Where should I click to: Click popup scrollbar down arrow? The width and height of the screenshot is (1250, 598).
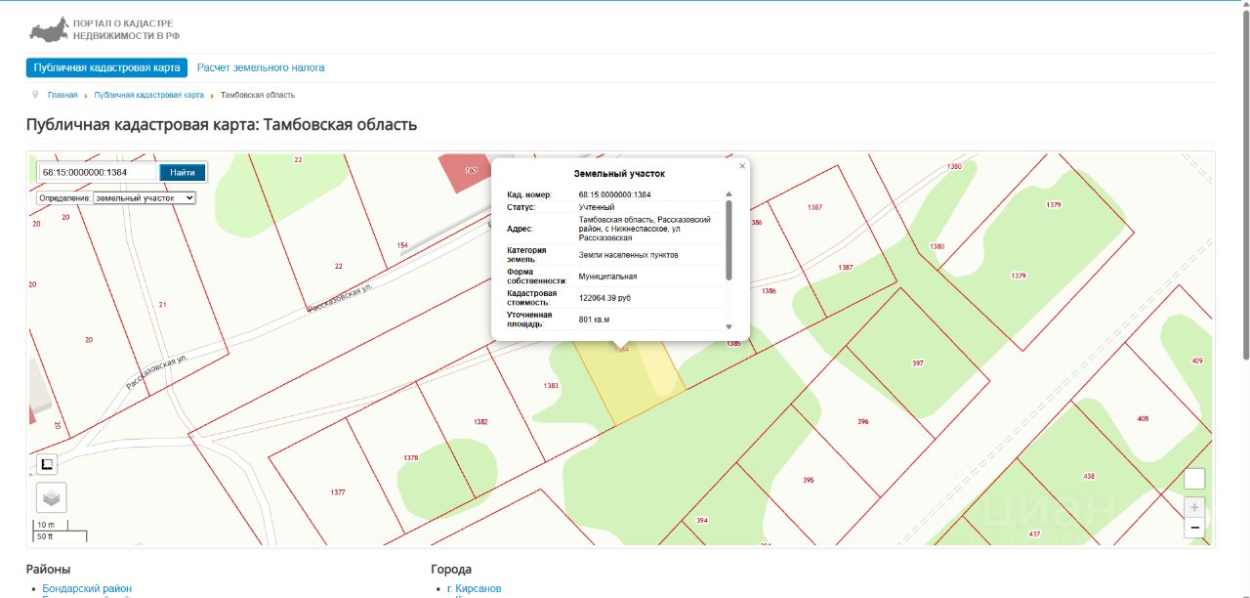[729, 326]
